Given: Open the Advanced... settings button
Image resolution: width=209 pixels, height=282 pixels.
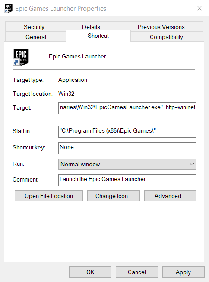Looking at the screenshot, I should pyautogui.click(x=170, y=196).
